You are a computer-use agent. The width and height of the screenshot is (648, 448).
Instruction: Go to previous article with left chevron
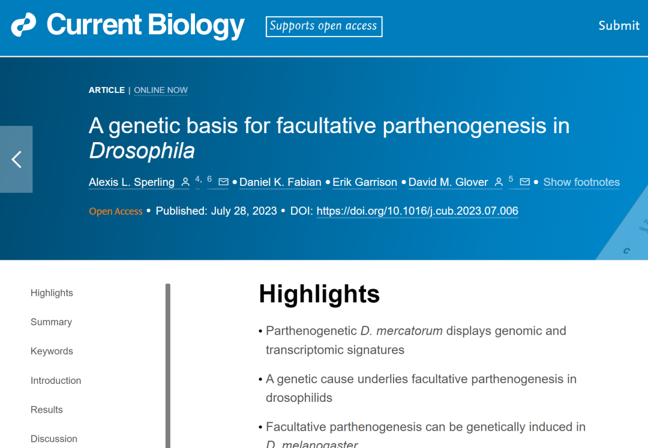pos(16,160)
